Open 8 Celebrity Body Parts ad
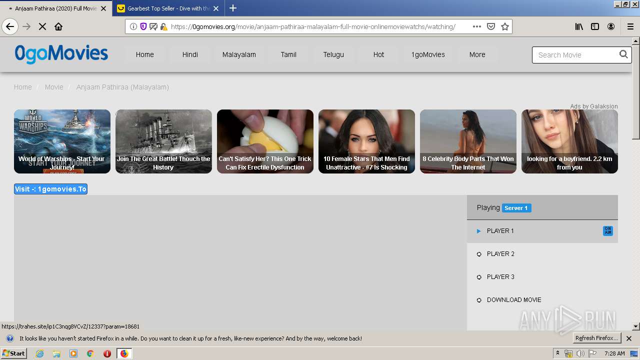The height and width of the screenshot is (360, 640). (468, 141)
